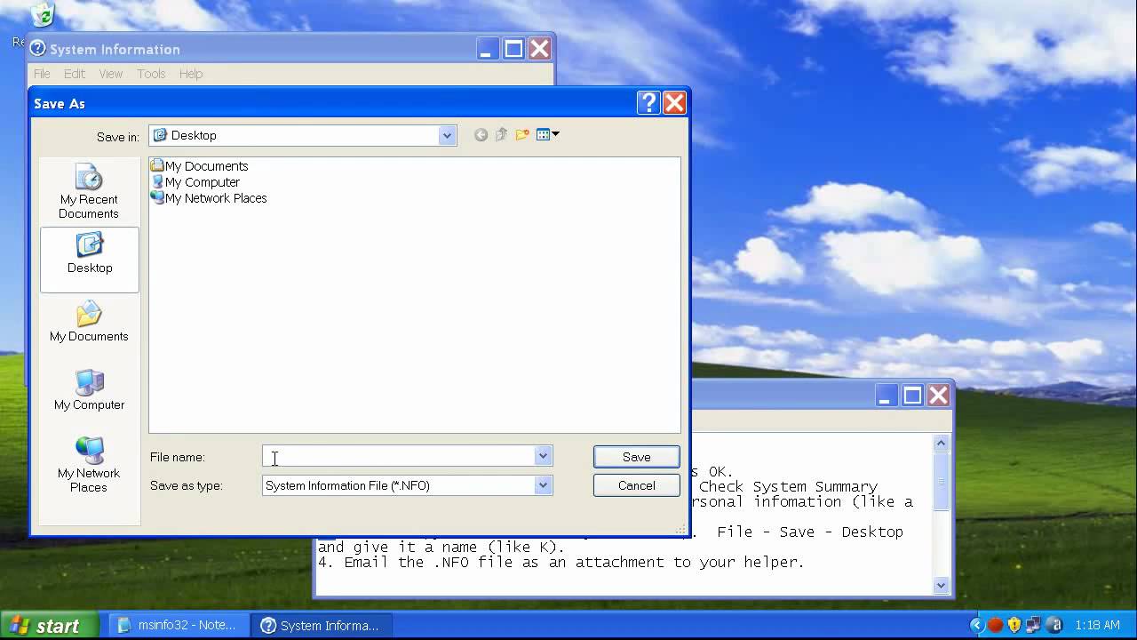Create a new folder

click(x=522, y=135)
